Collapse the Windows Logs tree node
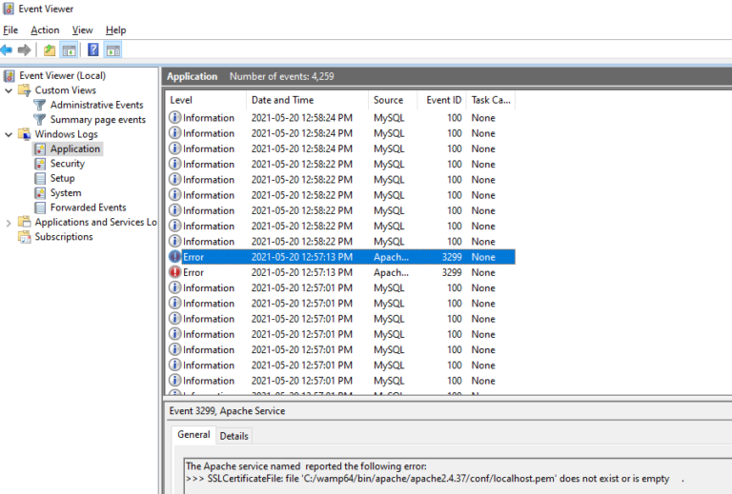The image size is (732, 494). pyautogui.click(x=9, y=134)
